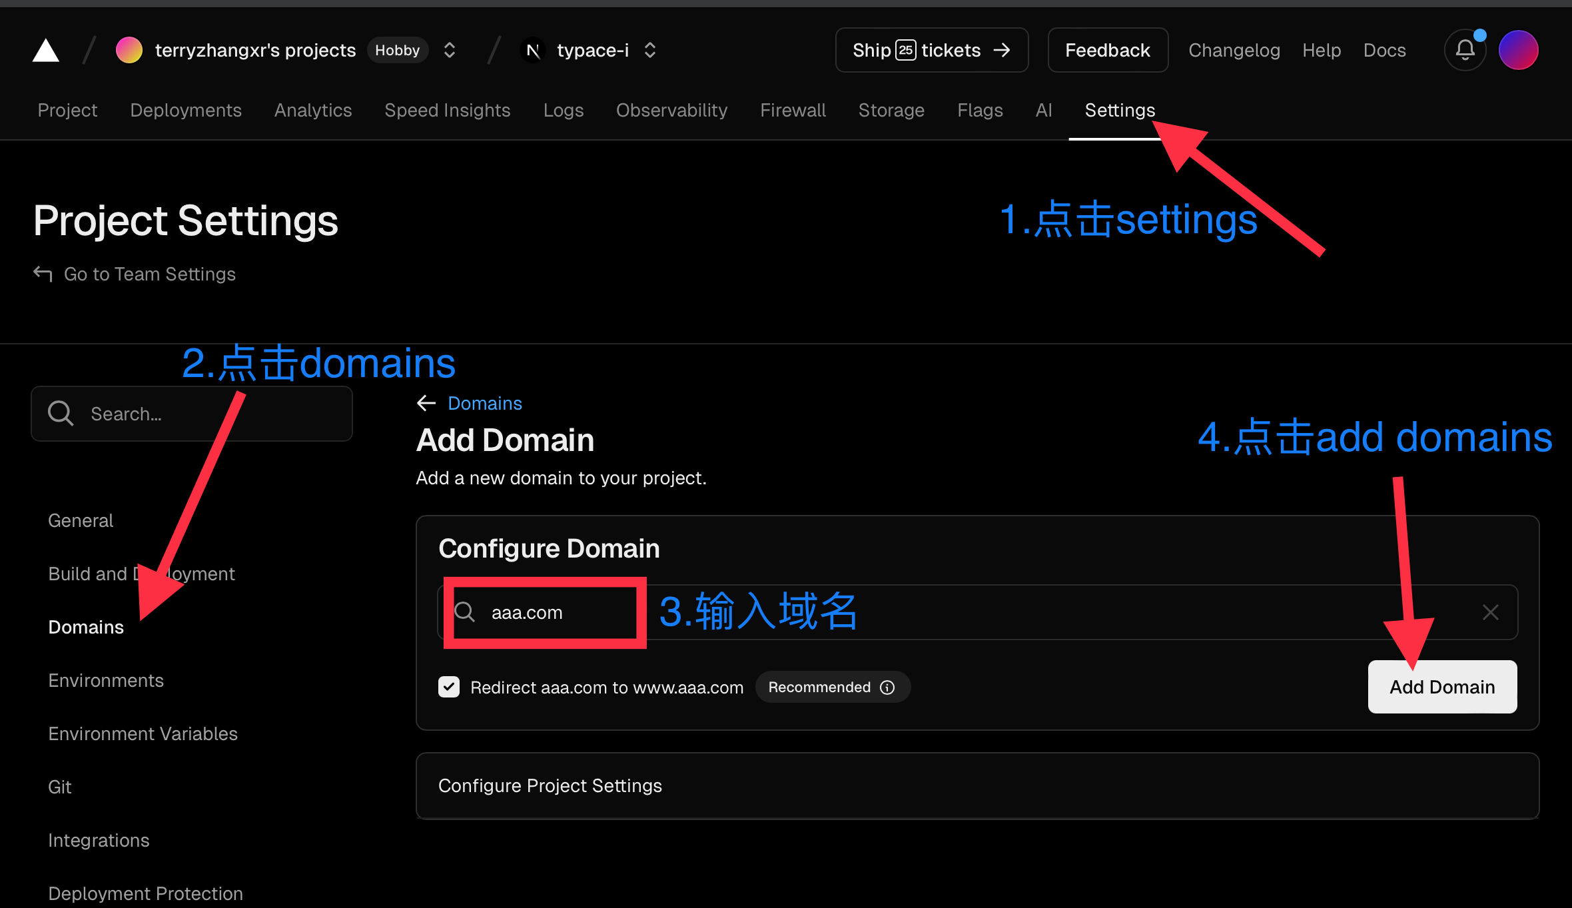Click the terryzhangxr team gradient avatar
Screen dimensions: 1572x908
129,50
